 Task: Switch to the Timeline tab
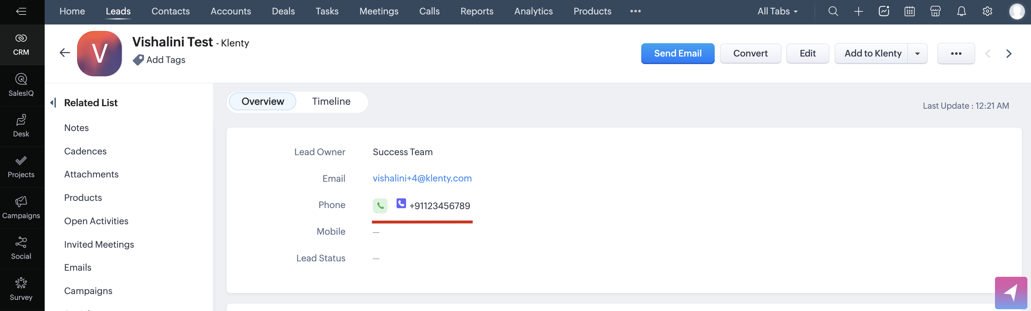(x=331, y=102)
